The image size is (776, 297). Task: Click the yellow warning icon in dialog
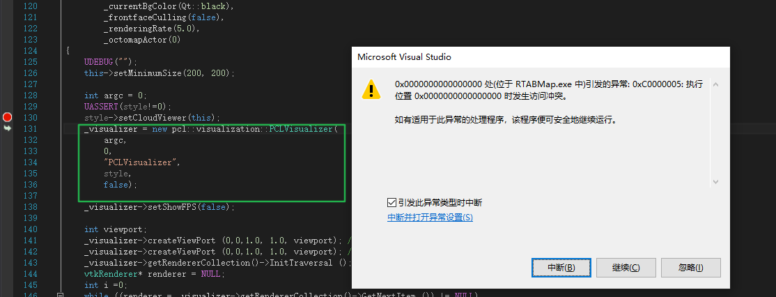click(371, 89)
